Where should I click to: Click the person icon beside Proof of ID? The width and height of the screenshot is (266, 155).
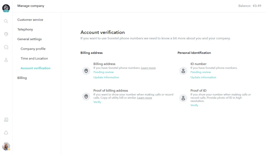tap(183, 98)
